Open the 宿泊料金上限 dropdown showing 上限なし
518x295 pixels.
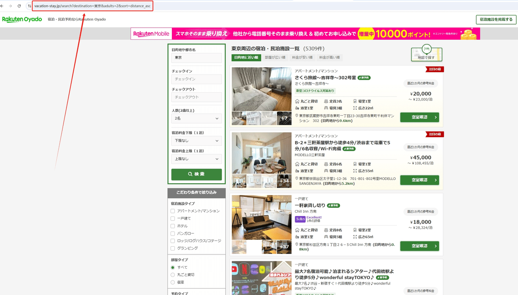pos(196,159)
